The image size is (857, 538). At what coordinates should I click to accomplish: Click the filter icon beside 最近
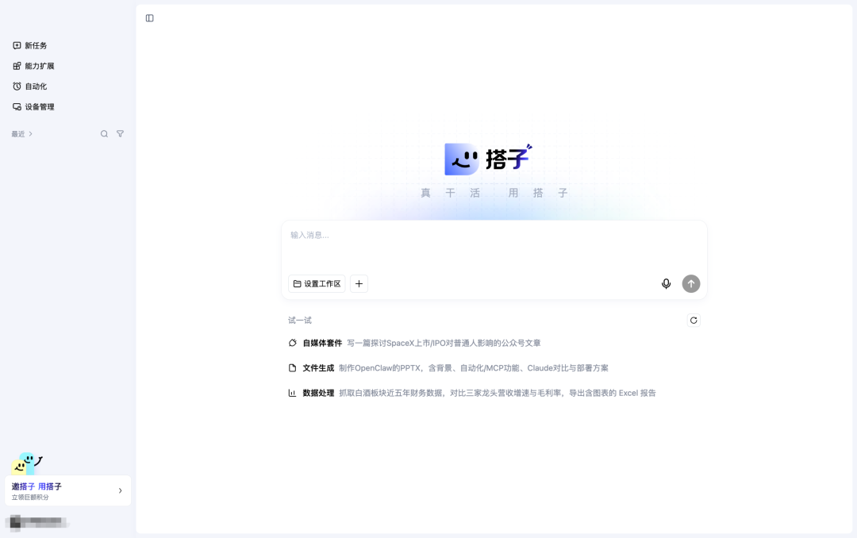point(121,134)
